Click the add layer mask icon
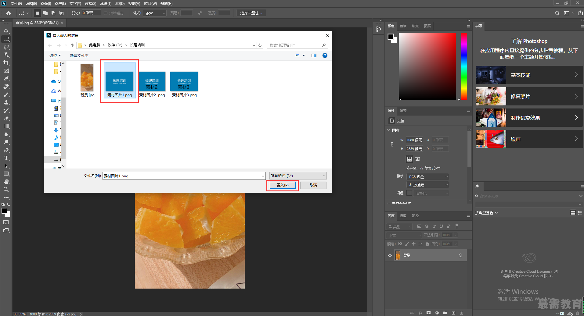This screenshot has width=584, height=316. [x=429, y=313]
